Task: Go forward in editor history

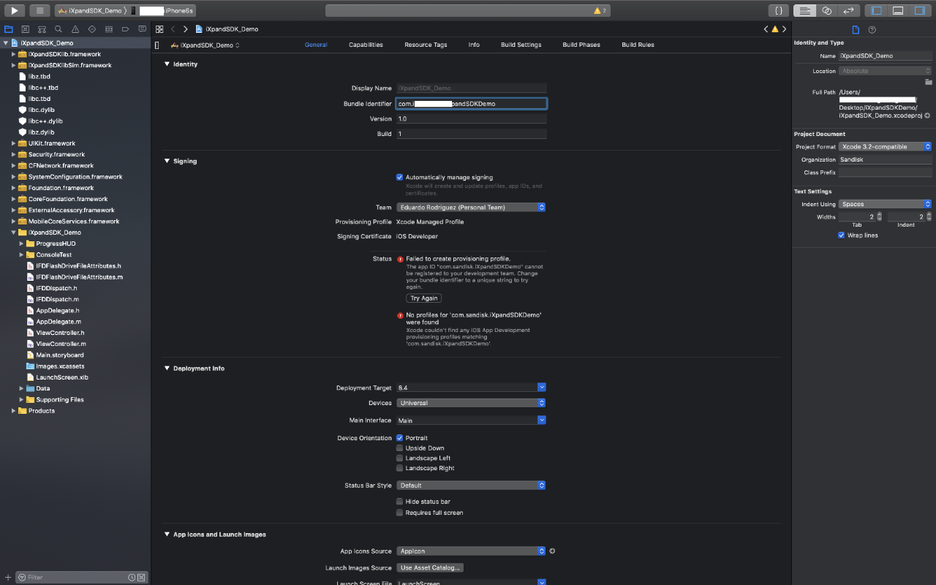Action: tap(186, 29)
